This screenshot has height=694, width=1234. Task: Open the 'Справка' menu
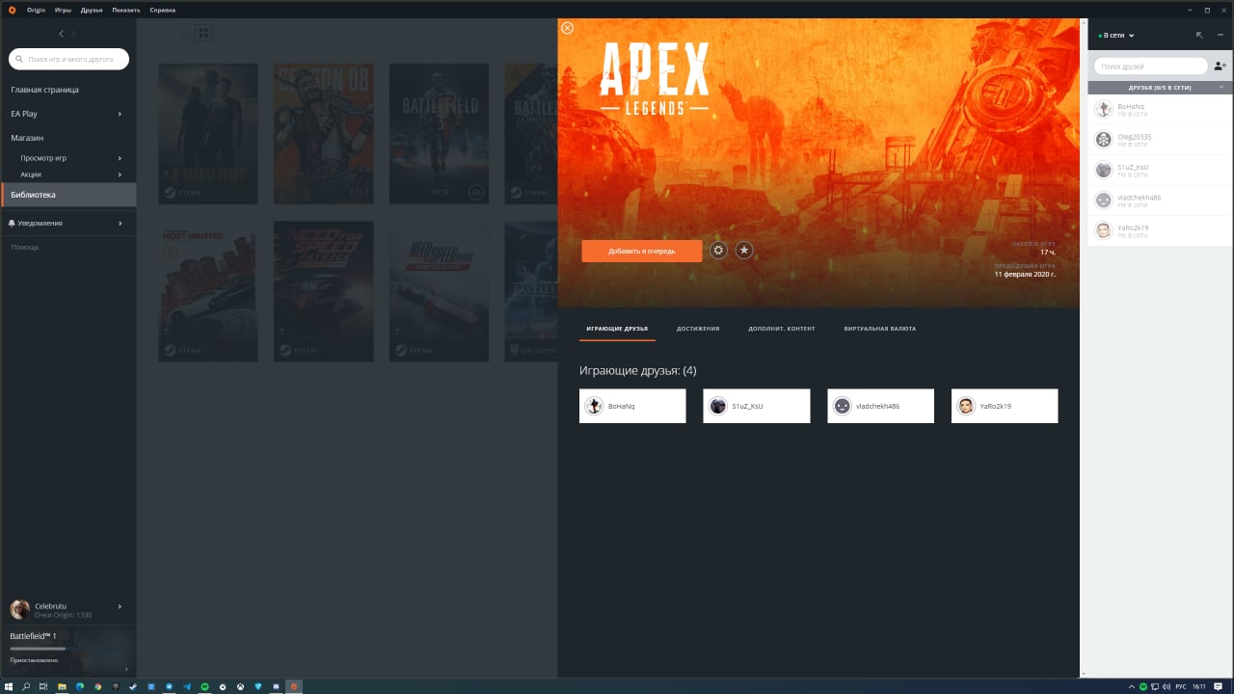162,10
